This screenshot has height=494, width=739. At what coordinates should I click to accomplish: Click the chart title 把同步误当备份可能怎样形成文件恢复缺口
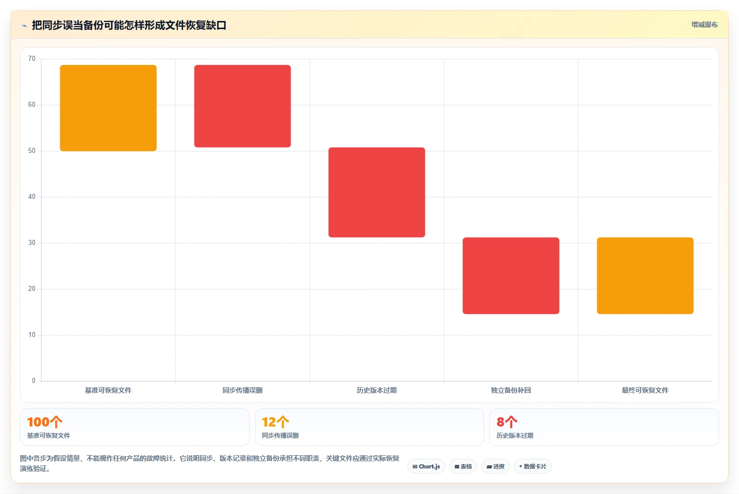[129, 26]
